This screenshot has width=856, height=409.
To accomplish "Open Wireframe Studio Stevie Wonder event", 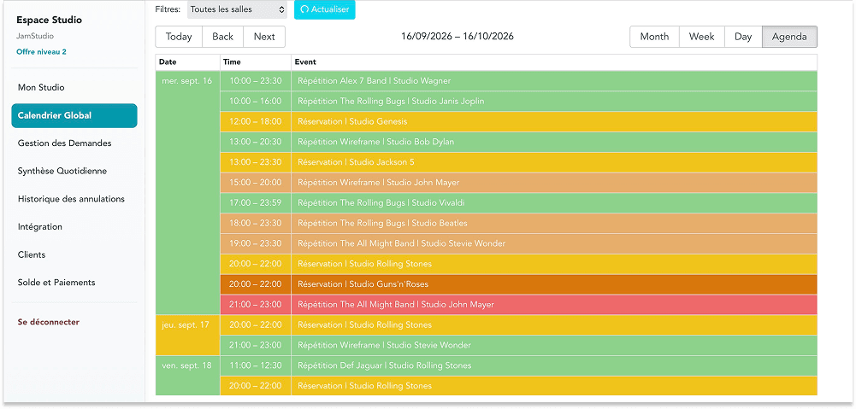I will 554,345.
